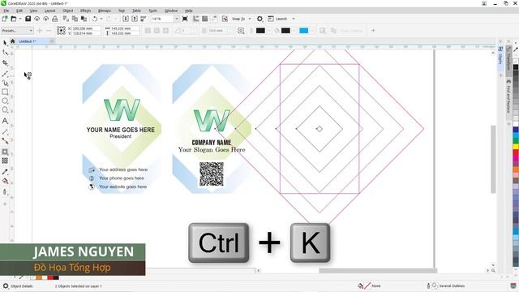Select the Shape tool
The image size is (519, 292).
(x=5, y=52)
